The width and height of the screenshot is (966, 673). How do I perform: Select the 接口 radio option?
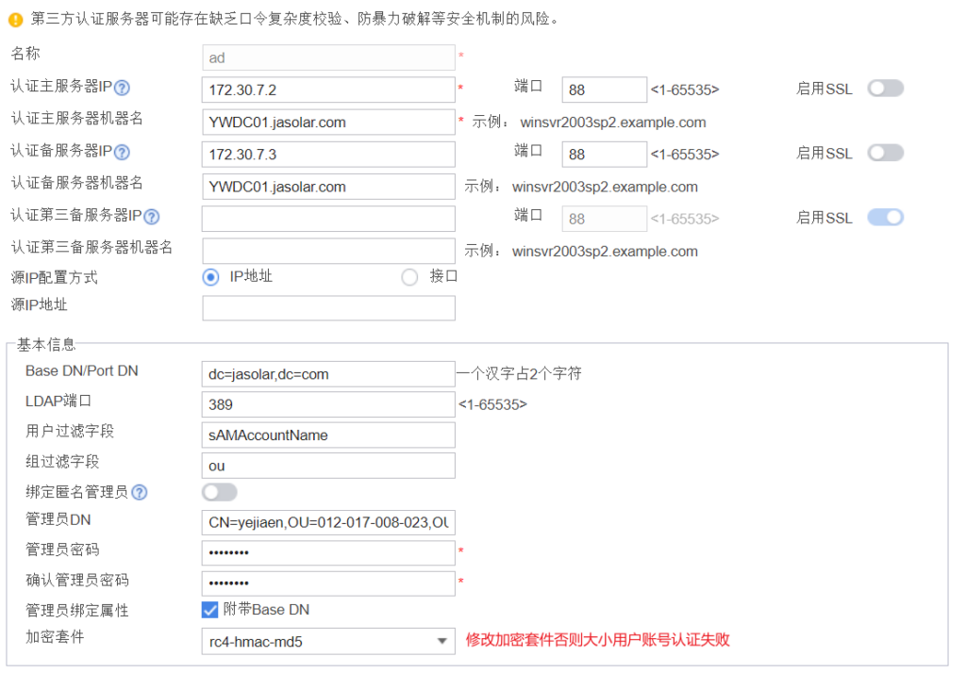(409, 277)
